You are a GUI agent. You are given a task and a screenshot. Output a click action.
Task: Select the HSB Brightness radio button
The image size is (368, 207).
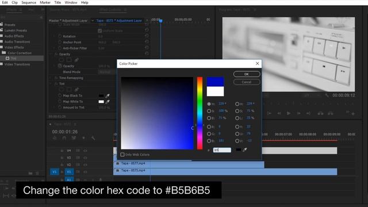[x=209, y=118]
